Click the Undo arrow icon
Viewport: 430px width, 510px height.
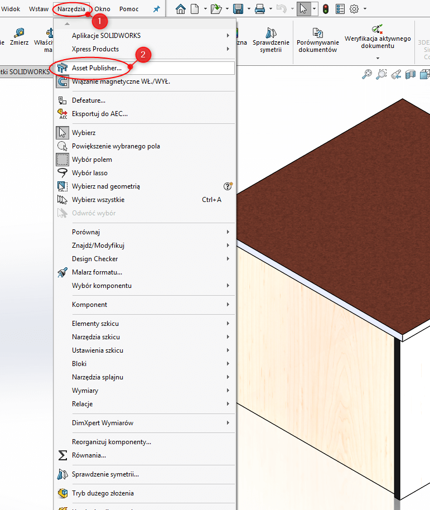tap(282, 9)
